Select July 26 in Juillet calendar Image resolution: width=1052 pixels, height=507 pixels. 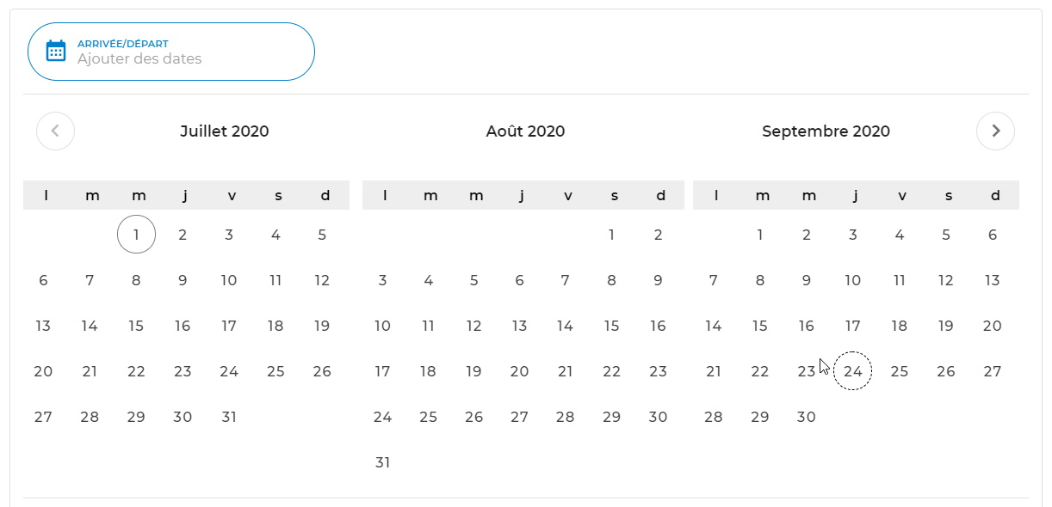point(322,371)
